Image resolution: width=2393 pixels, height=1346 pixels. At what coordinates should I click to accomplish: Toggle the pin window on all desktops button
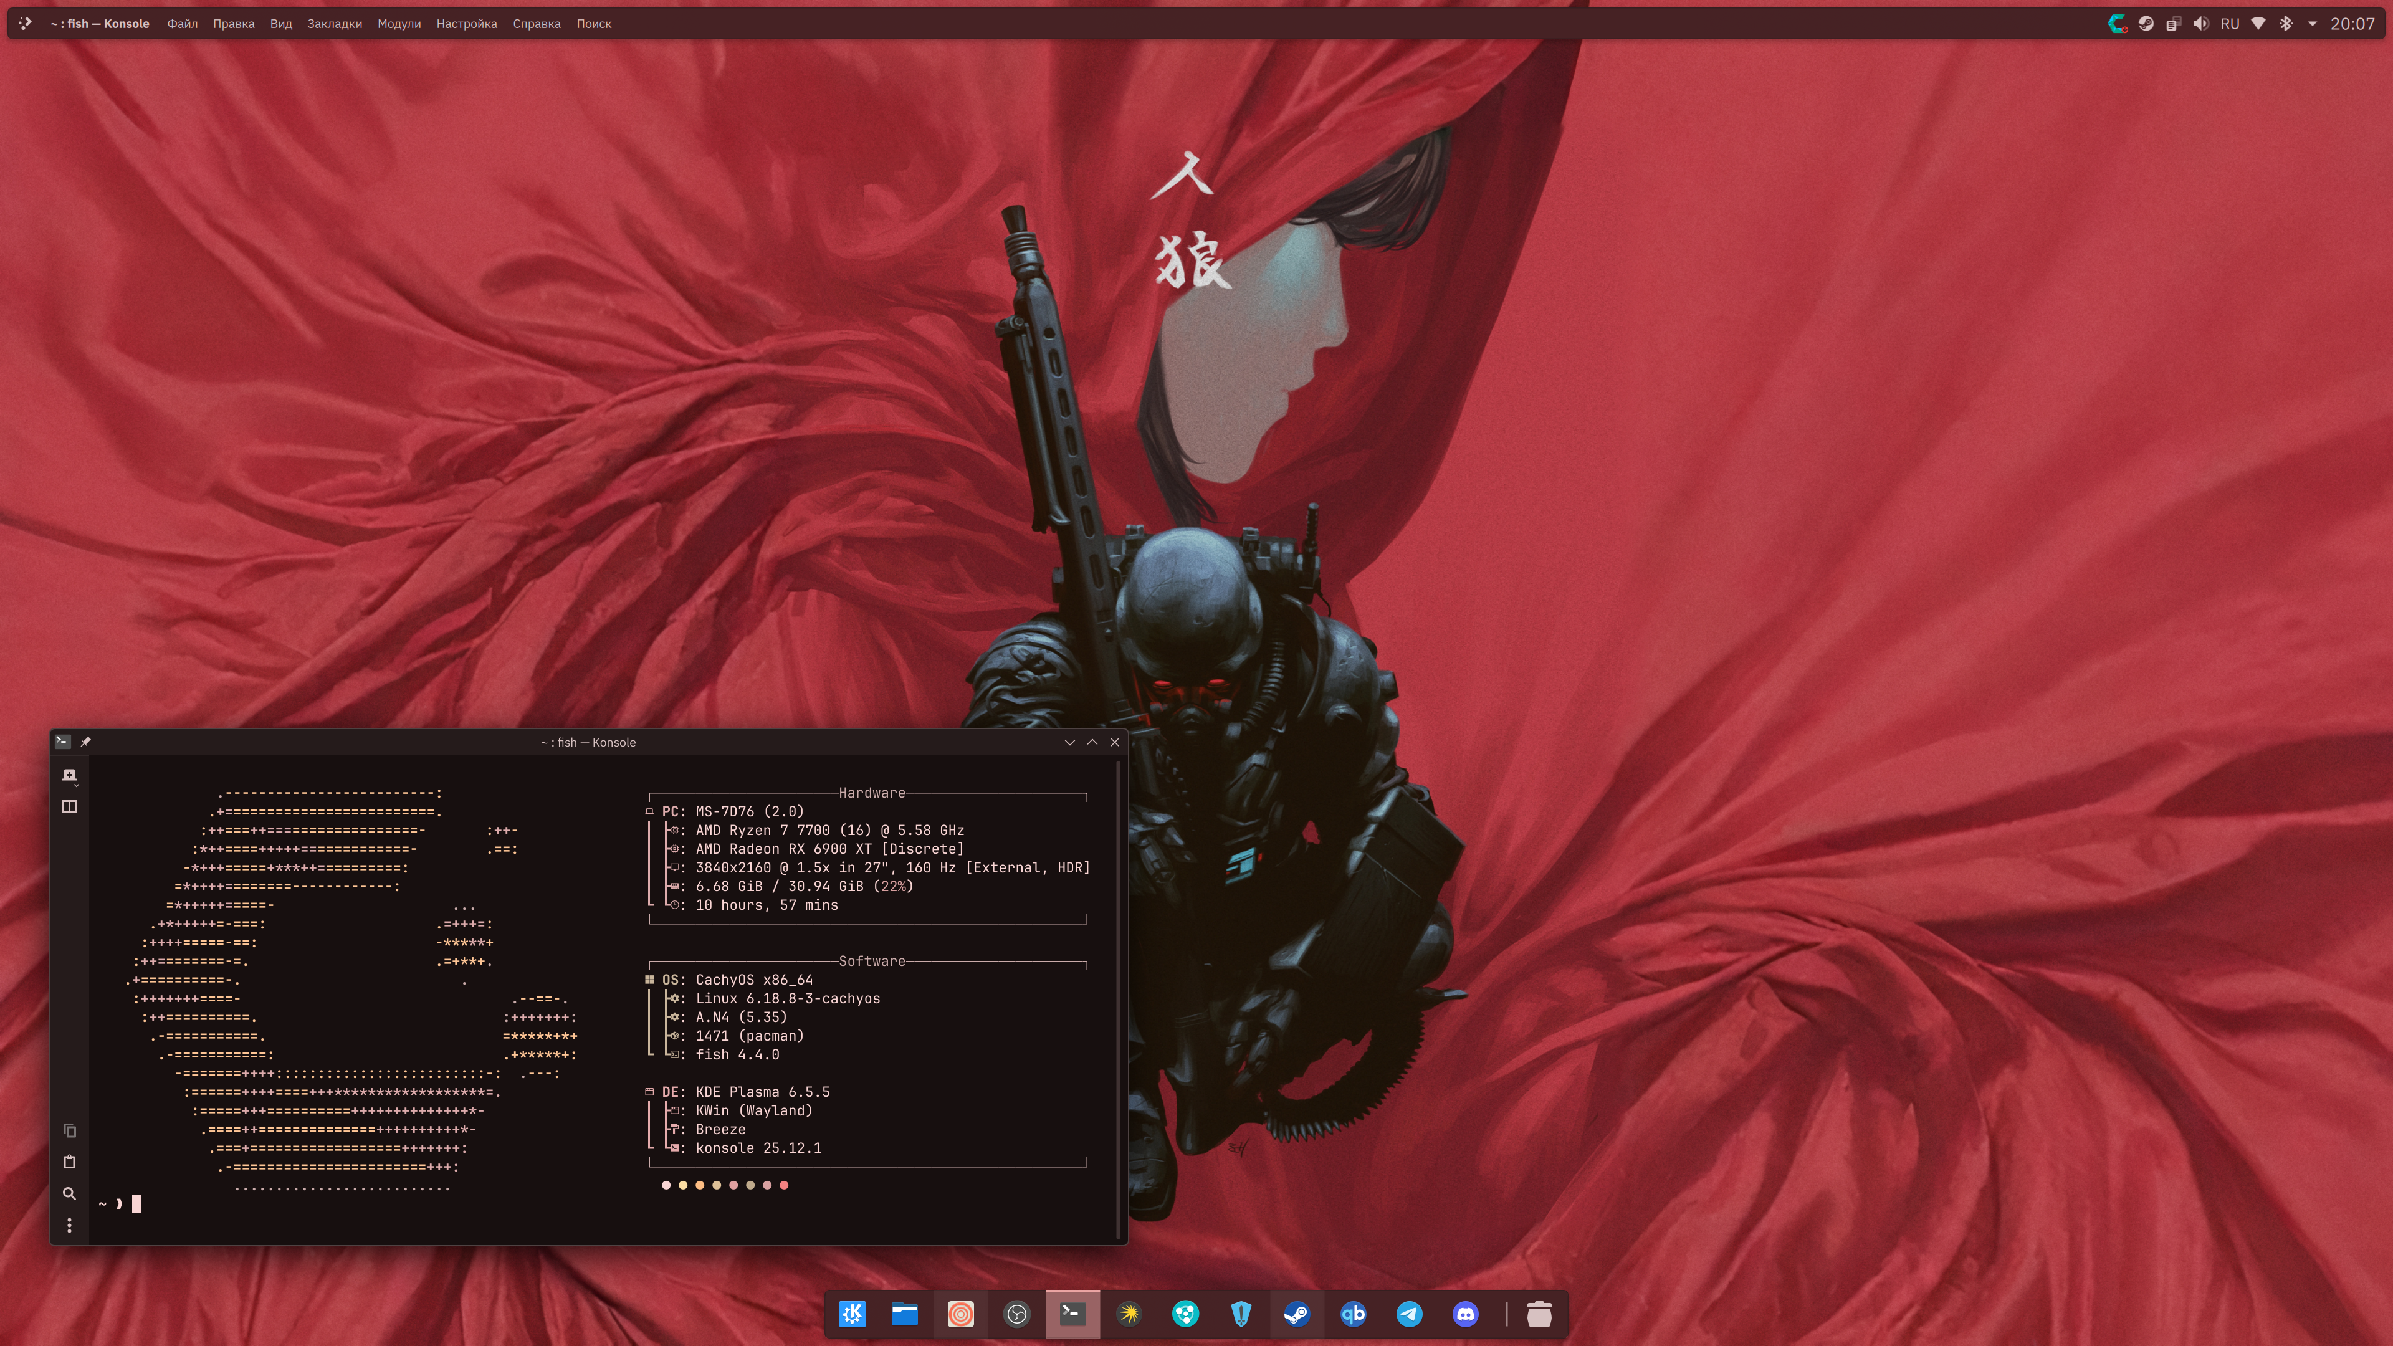coord(85,742)
